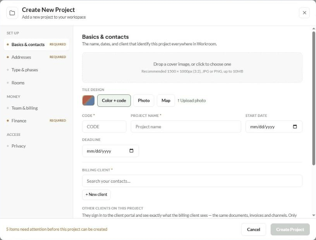The width and height of the screenshot is (316, 240).
Task: Click the Create Project button
Action: tap(290, 229)
